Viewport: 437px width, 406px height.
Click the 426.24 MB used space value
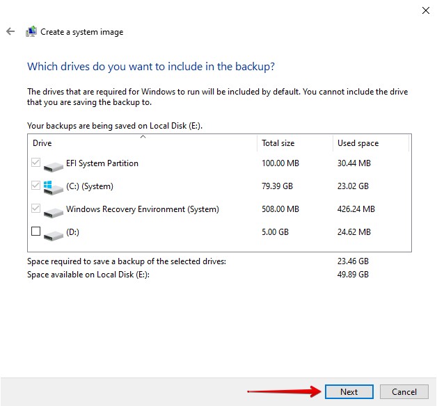[356, 209]
